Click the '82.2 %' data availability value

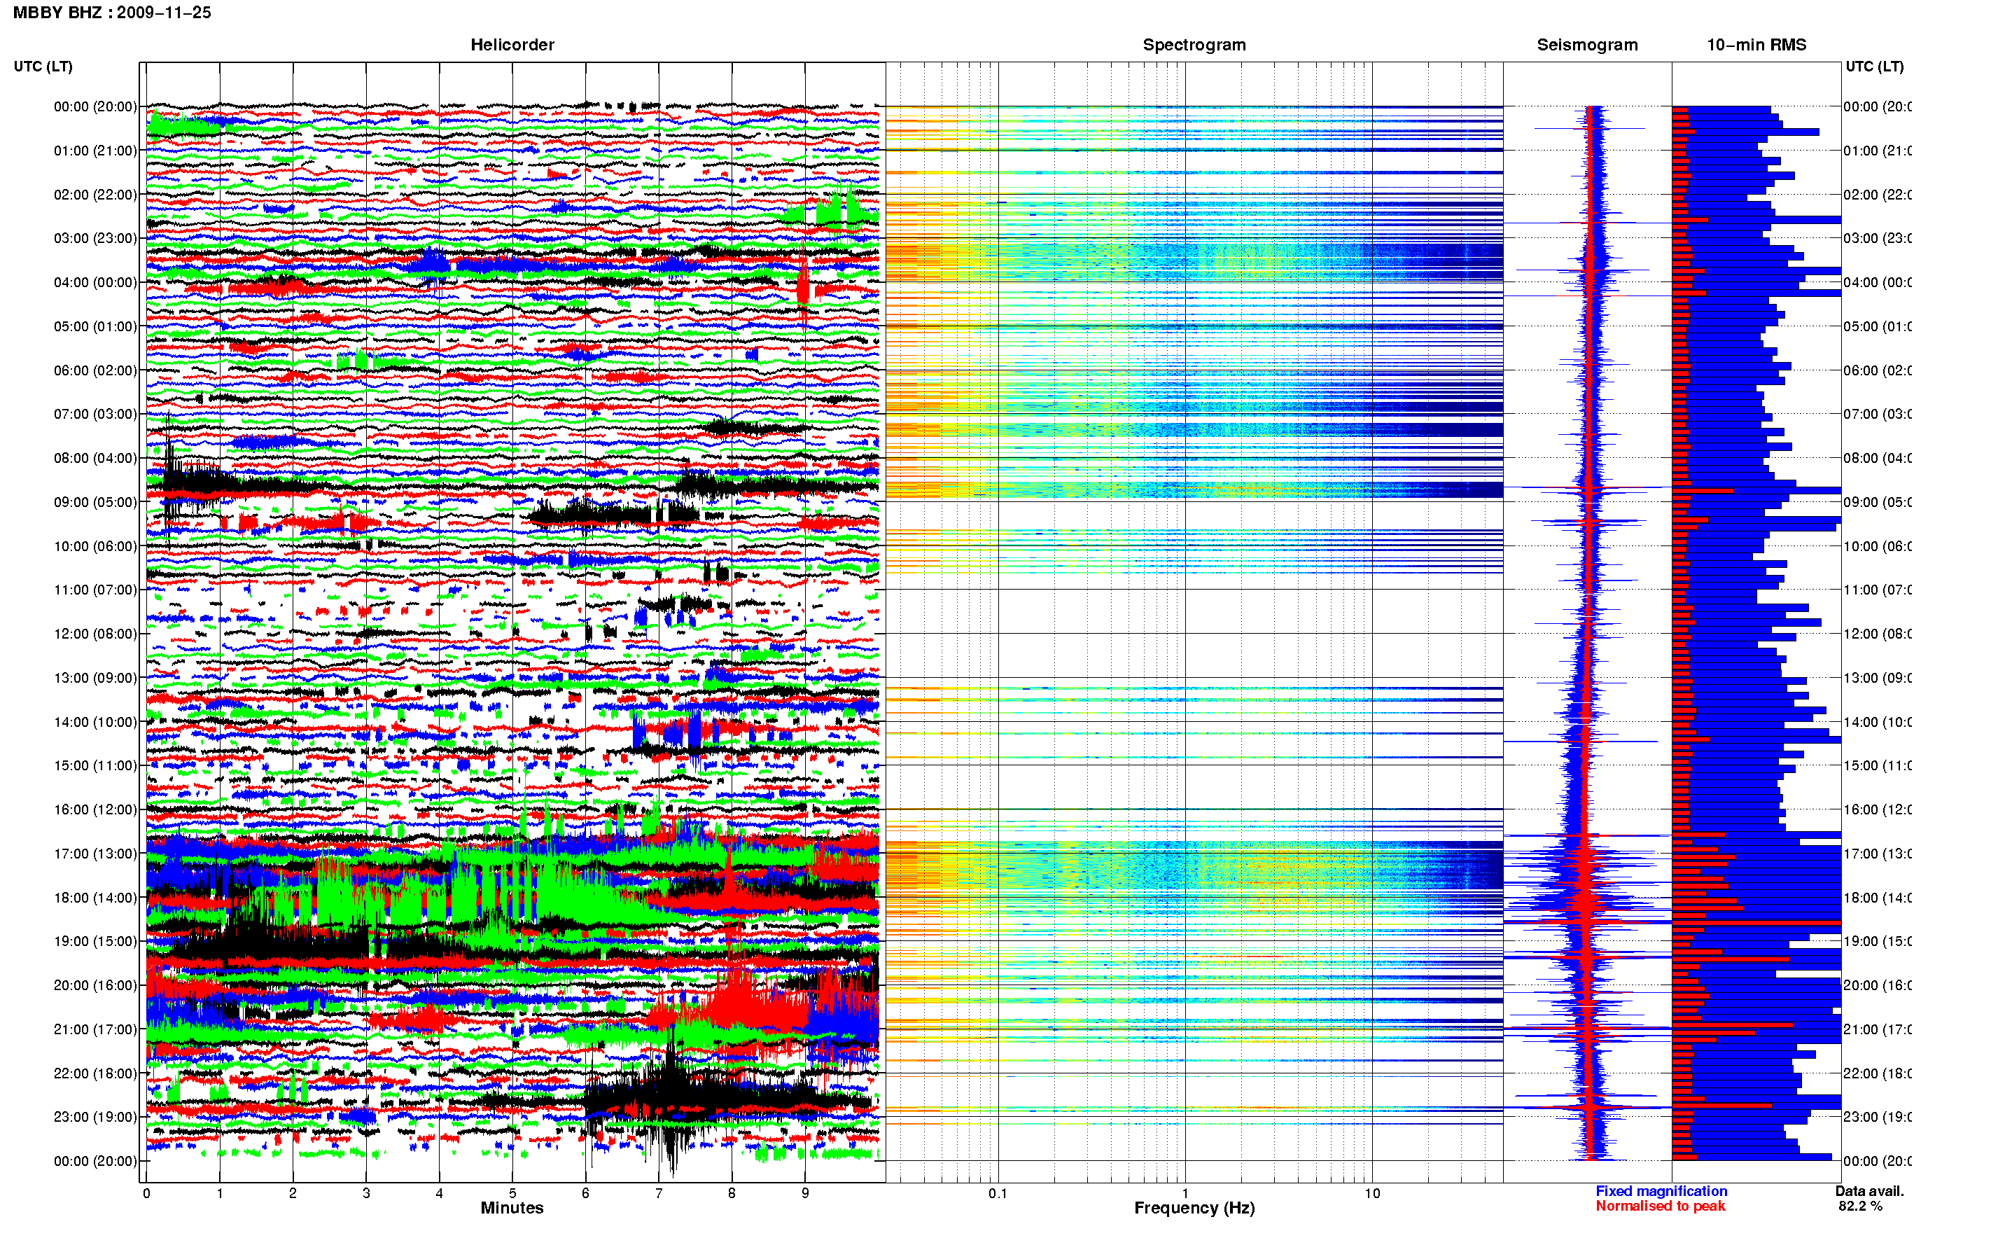(1860, 1206)
